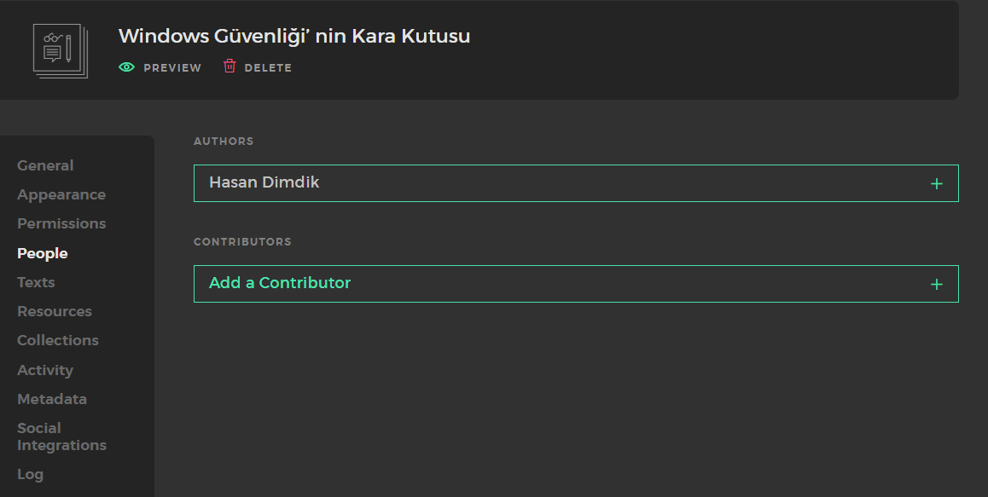Screen dimensions: 988x497
Task: Switch to Permissions section
Action: point(61,223)
